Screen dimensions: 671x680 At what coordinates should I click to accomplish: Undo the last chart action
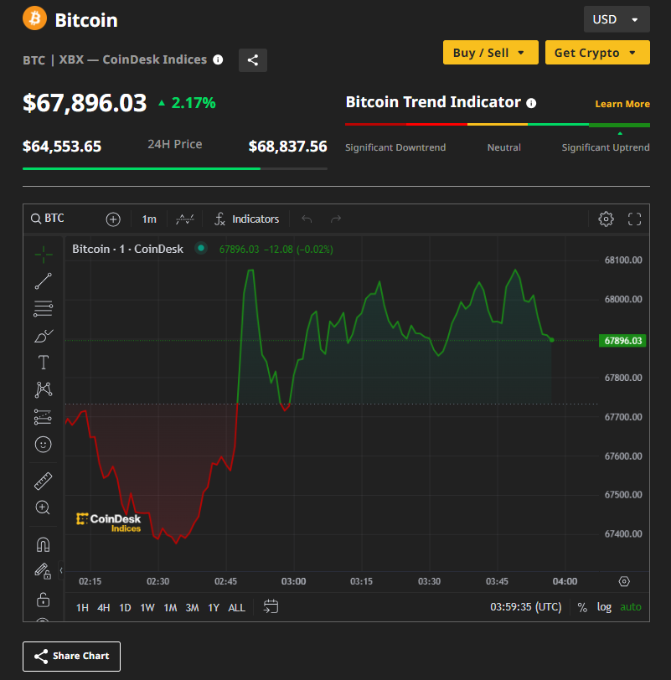point(307,219)
